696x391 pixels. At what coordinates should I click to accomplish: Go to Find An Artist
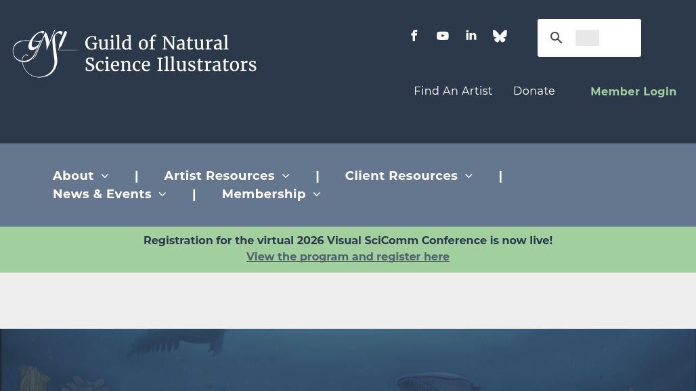click(453, 91)
